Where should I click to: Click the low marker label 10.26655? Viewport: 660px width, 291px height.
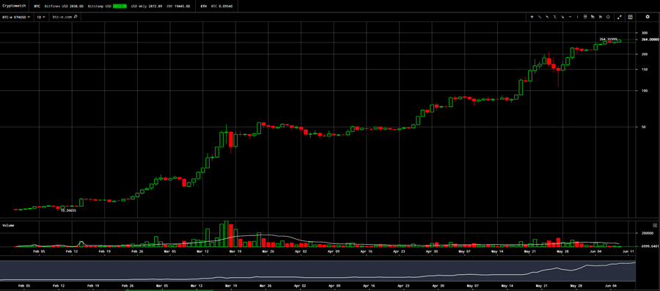click(x=68, y=210)
